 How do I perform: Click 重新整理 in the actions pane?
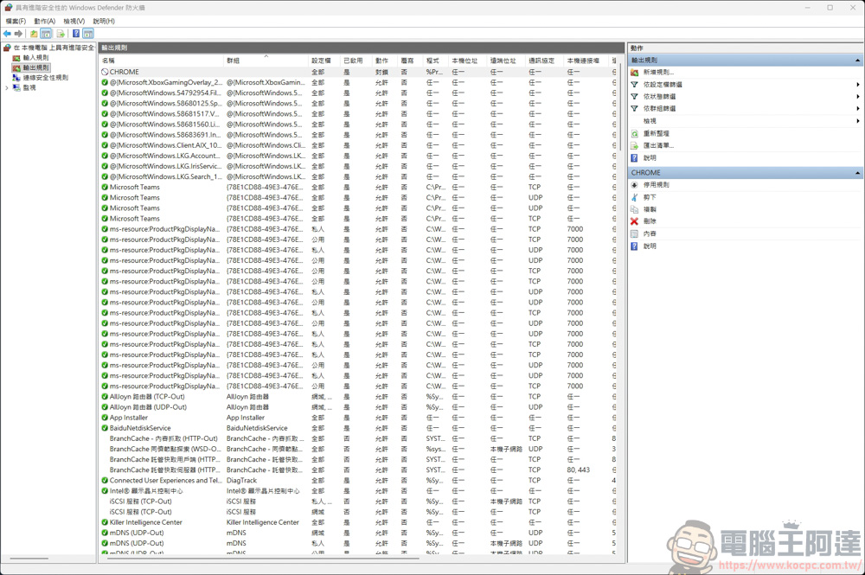click(656, 133)
